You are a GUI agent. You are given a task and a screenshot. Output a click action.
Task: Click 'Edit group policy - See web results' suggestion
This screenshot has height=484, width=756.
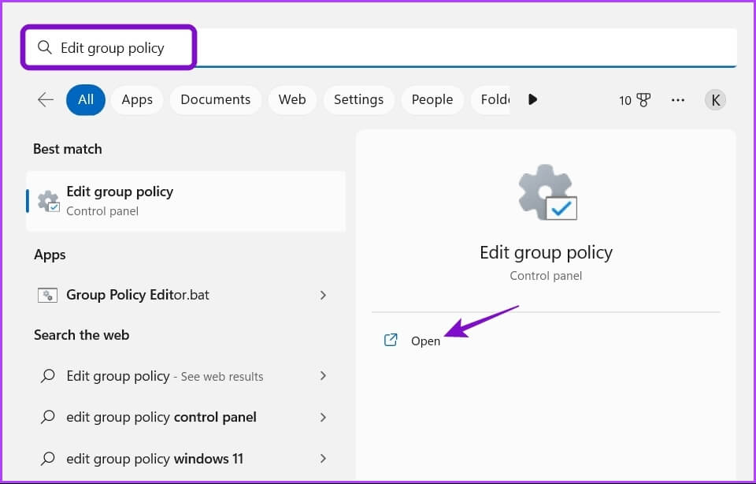click(186, 376)
